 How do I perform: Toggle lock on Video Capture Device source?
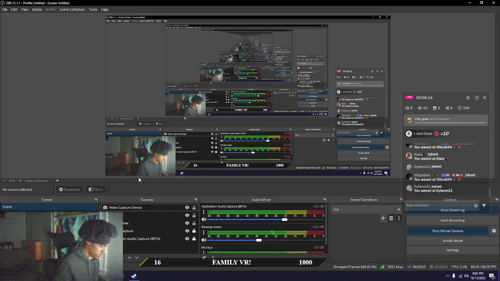click(194, 208)
